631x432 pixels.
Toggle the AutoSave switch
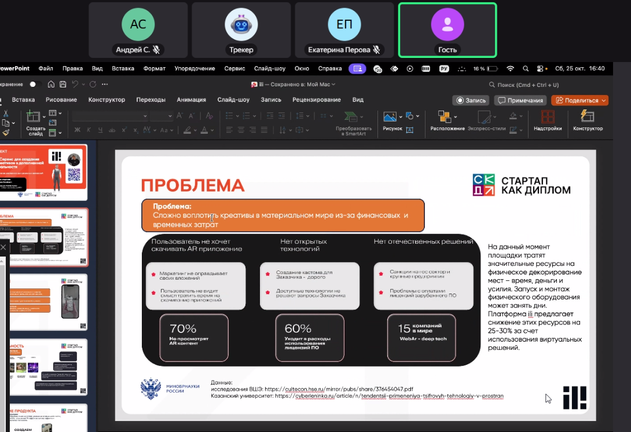[x=33, y=85]
